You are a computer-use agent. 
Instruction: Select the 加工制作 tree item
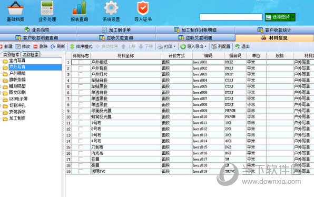[x=17, y=119]
